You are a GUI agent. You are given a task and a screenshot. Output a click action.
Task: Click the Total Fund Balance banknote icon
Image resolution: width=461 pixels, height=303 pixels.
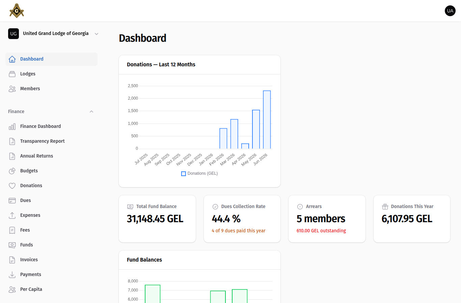130,207
